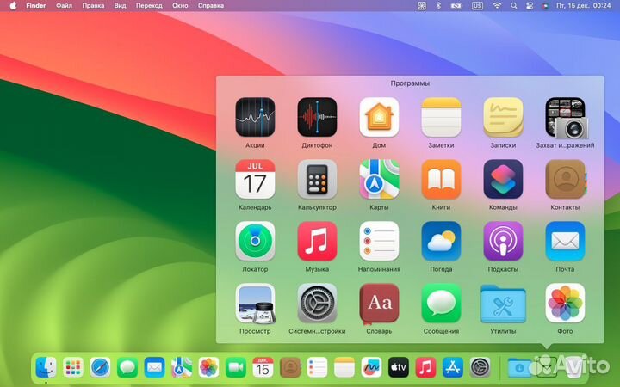Viewport: 620px width, 387px height.
Task: Launch FaceTime from the Dock
Action: [236, 367]
